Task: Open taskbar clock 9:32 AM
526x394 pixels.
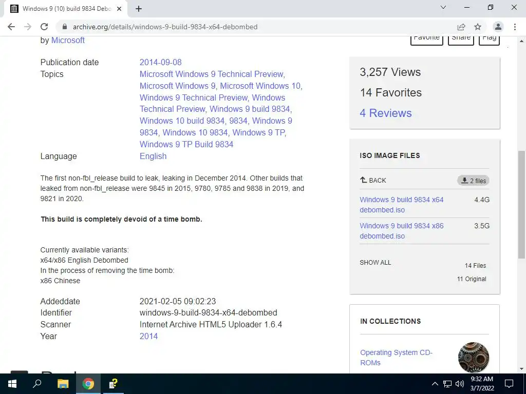Action: (x=482, y=384)
